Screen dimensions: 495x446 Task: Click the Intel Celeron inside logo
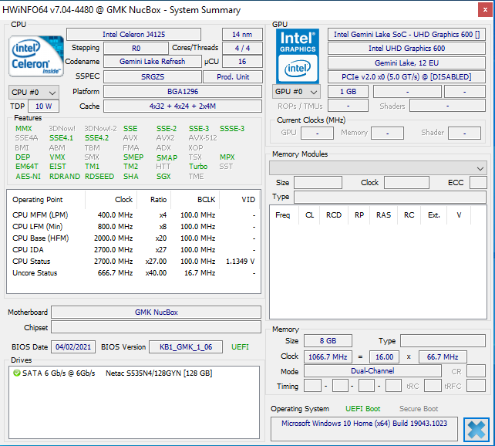36,56
